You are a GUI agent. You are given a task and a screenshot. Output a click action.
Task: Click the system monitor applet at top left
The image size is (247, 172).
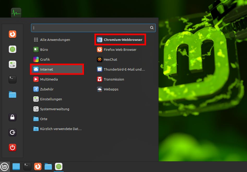16,13
